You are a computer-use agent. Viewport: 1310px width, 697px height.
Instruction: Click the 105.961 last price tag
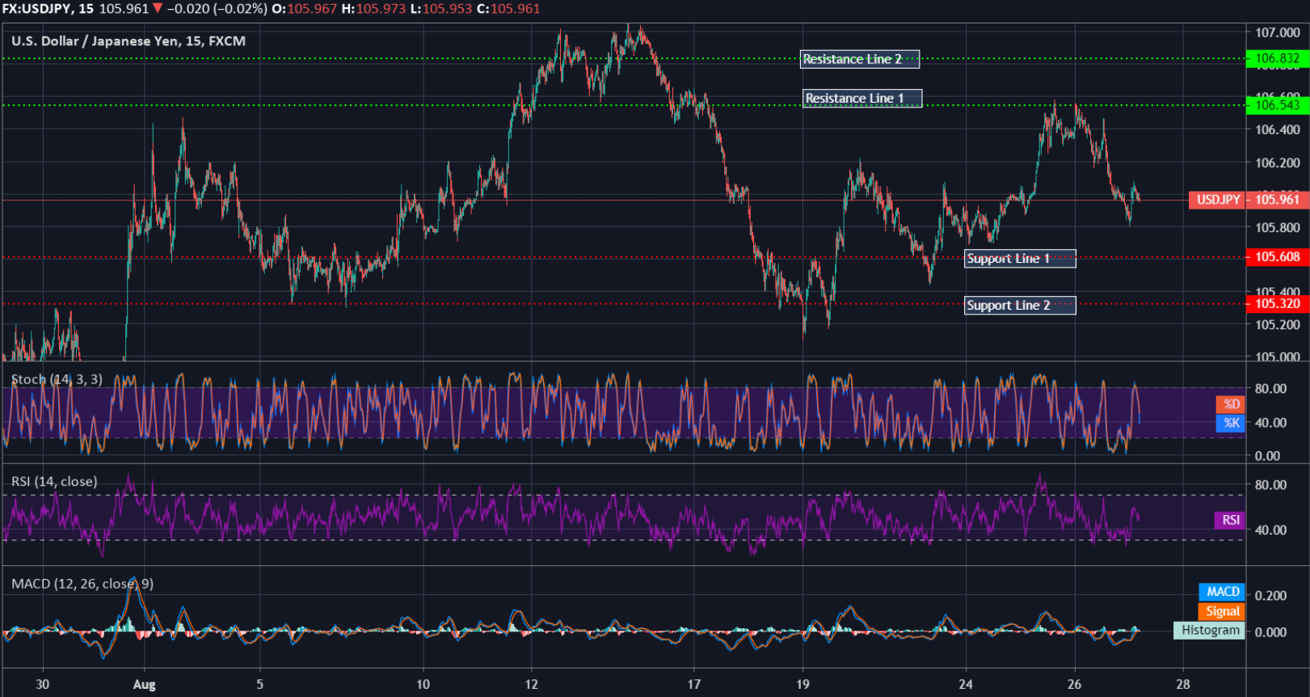1278,200
